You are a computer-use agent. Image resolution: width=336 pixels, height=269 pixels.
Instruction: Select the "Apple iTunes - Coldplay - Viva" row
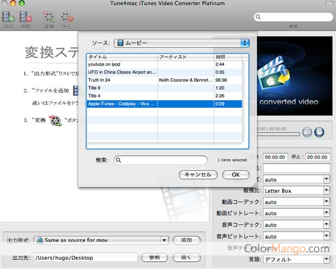tap(164, 104)
